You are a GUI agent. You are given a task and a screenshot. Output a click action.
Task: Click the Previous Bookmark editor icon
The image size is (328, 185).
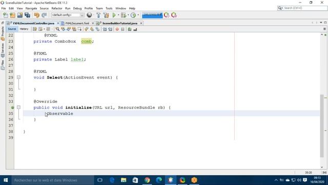(87, 29)
